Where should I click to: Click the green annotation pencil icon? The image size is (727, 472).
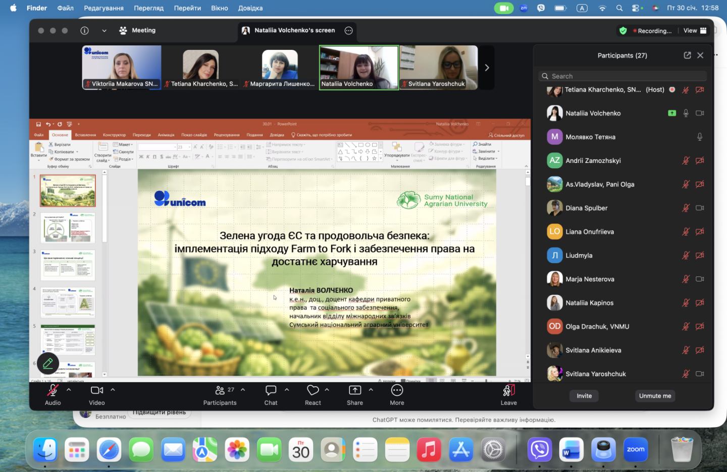pos(48,363)
